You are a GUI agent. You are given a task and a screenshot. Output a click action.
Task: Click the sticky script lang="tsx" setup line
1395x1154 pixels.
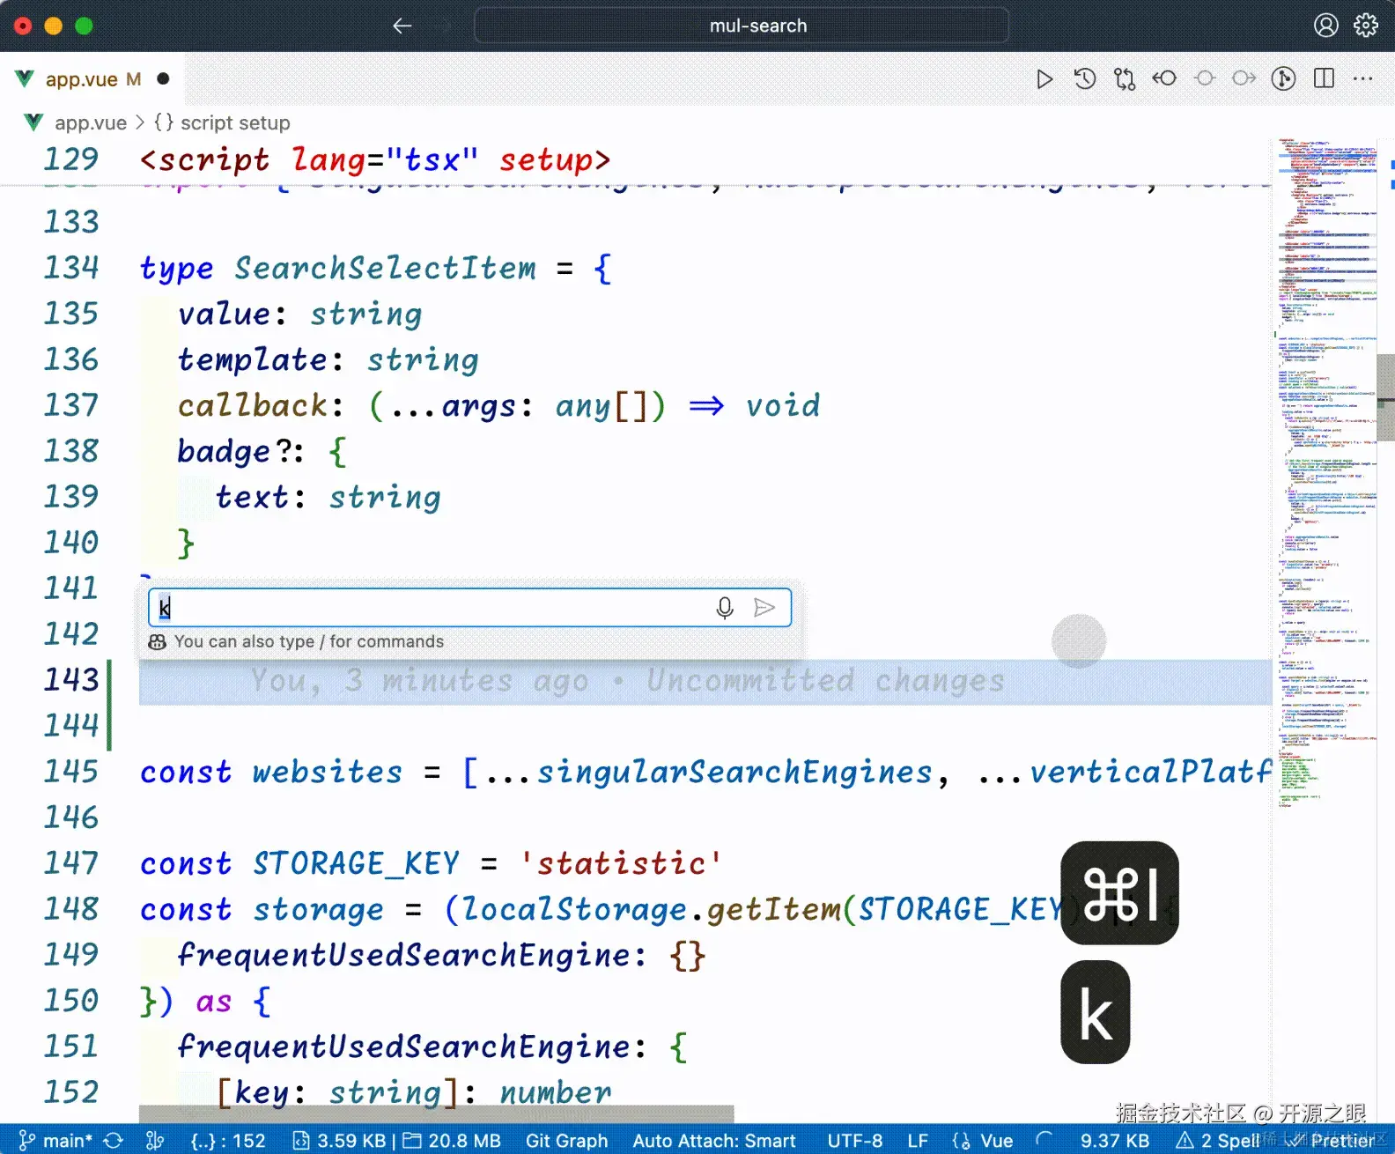[375, 160]
